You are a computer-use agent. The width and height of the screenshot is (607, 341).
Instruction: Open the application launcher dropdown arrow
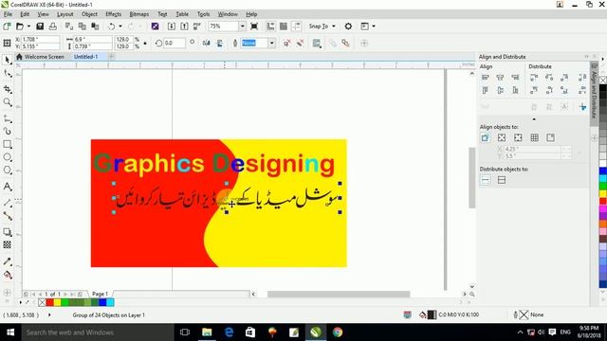pos(374,27)
